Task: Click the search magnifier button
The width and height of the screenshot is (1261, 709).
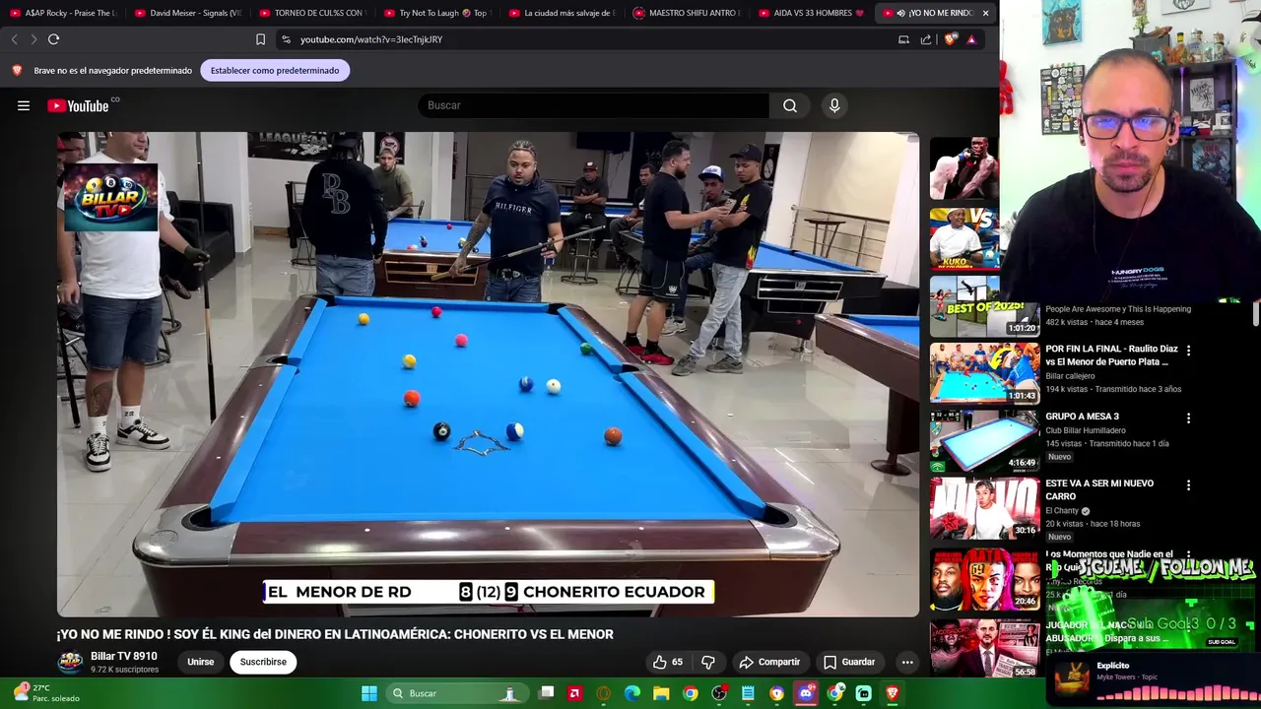Action: point(790,105)
